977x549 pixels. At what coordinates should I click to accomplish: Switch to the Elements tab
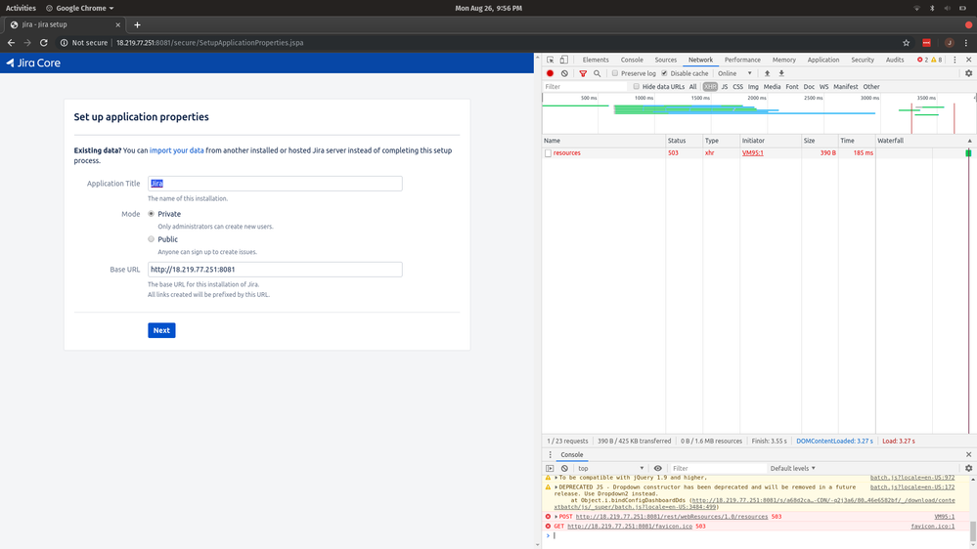point(596,60)
